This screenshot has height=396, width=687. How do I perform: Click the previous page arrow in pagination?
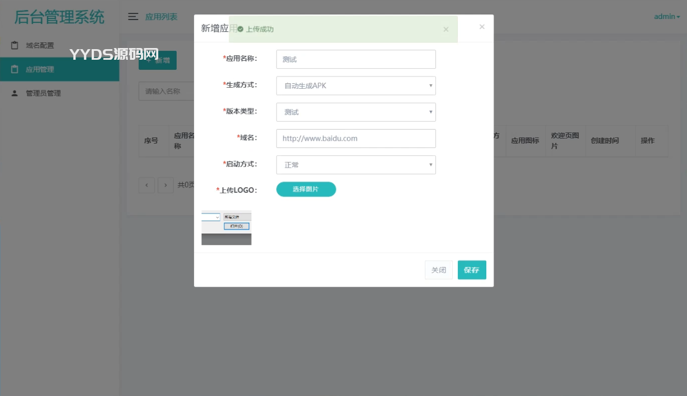[x=146, y=185]
